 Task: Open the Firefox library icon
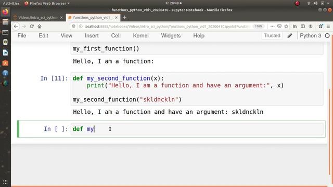point(295,26)
